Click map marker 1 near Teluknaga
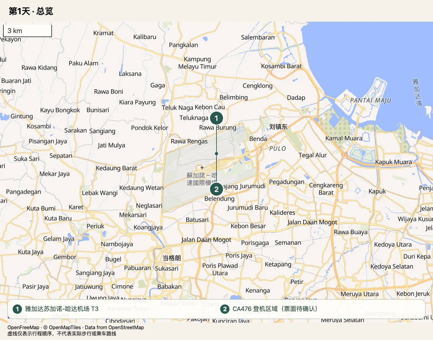The width and height of the screenshot is (433, 340). (x=216, y=118)
